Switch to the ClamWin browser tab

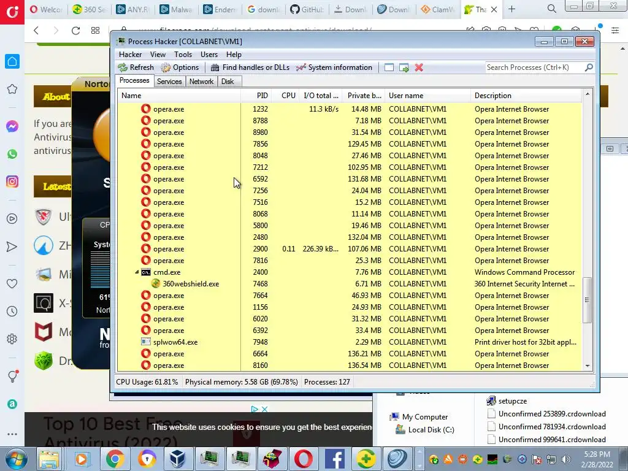(438, 9)
